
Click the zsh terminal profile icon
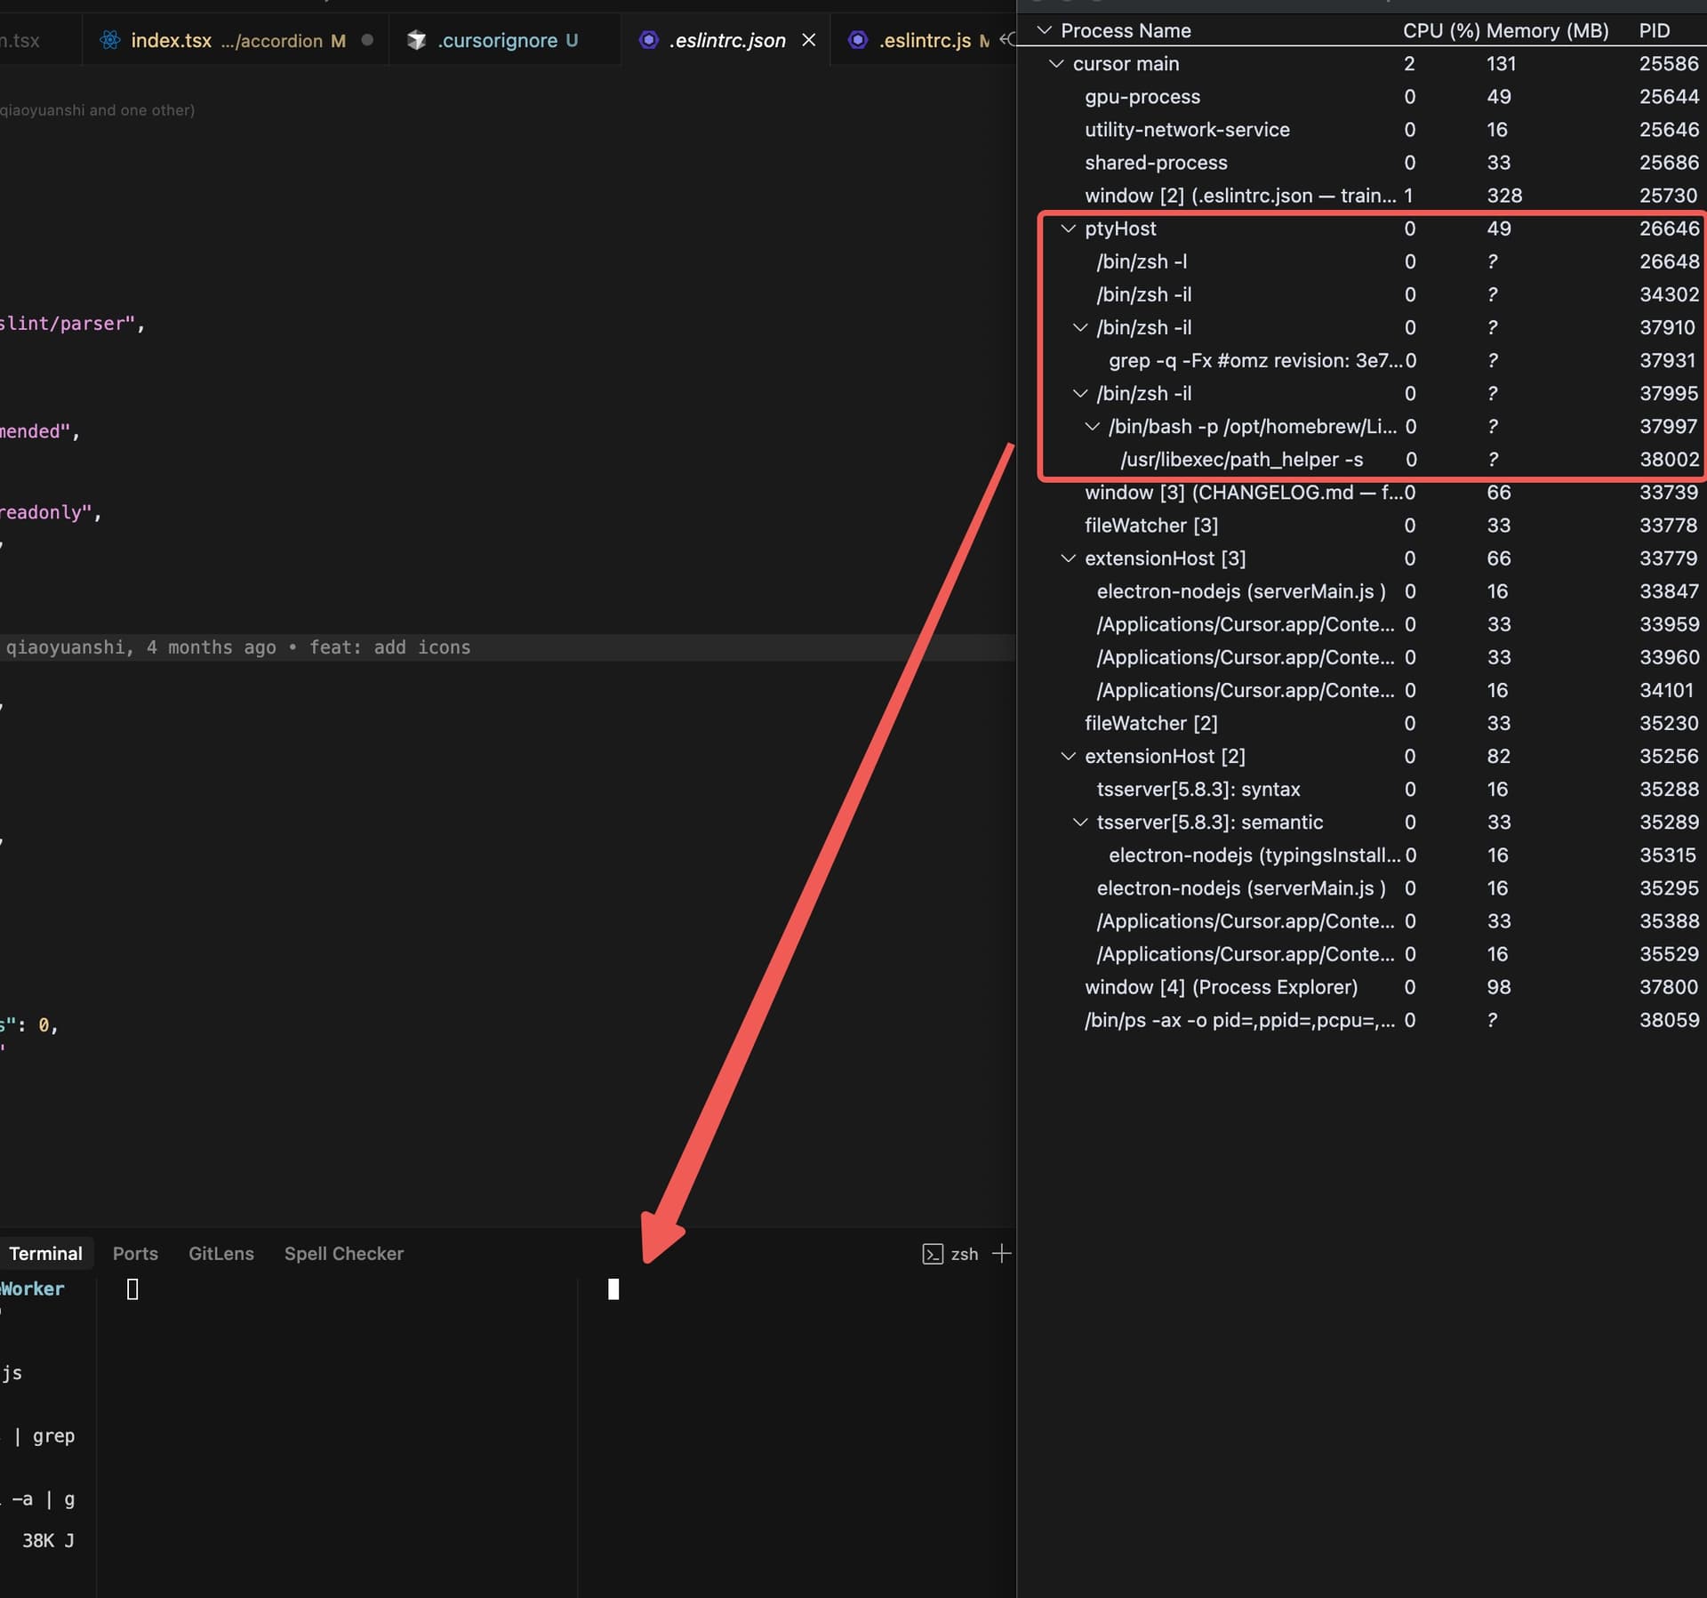933,1254
